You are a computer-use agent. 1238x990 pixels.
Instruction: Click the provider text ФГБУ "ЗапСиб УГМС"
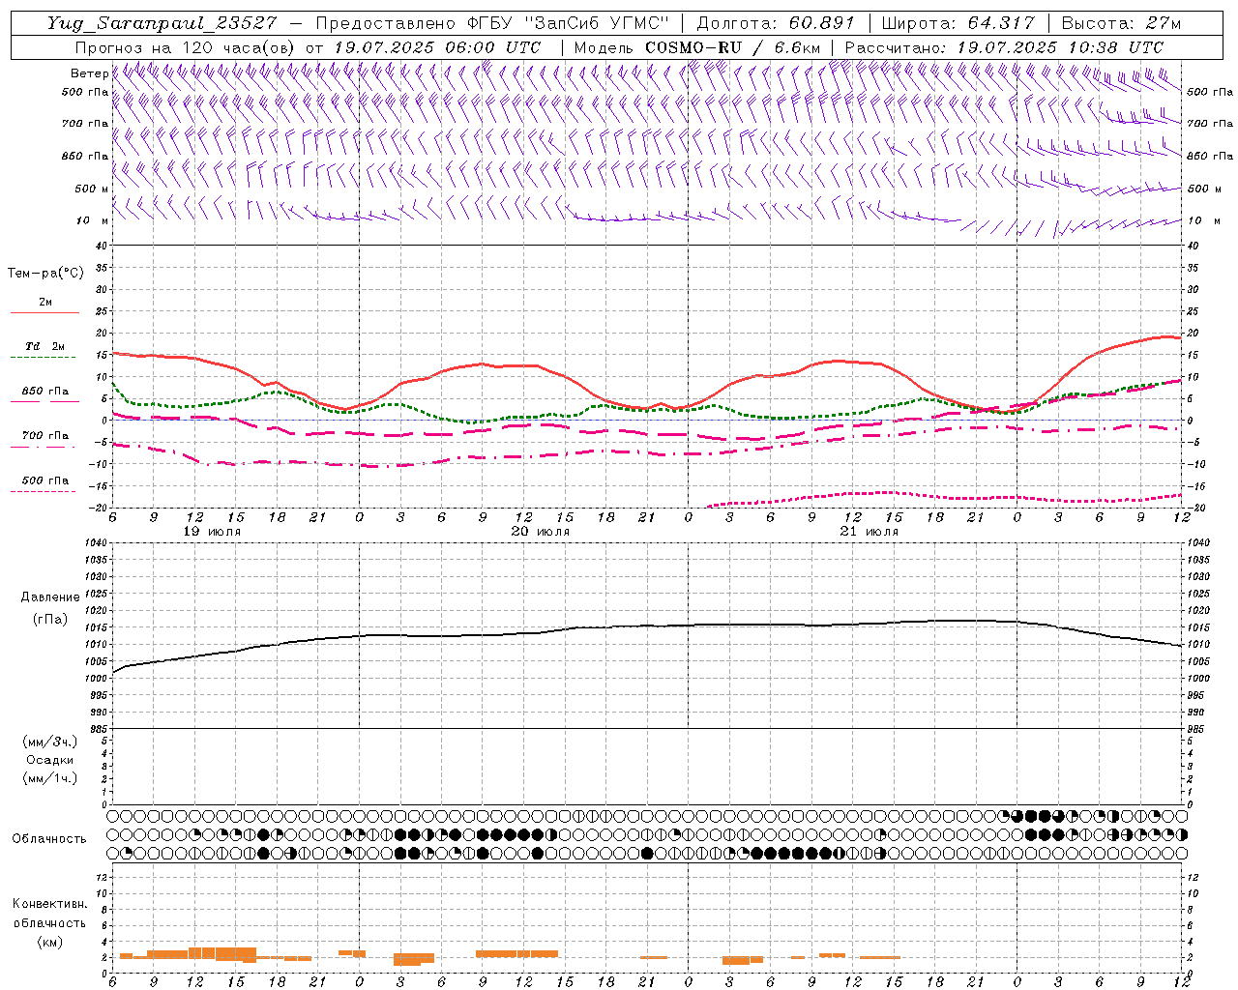click(x=569, y=23)
